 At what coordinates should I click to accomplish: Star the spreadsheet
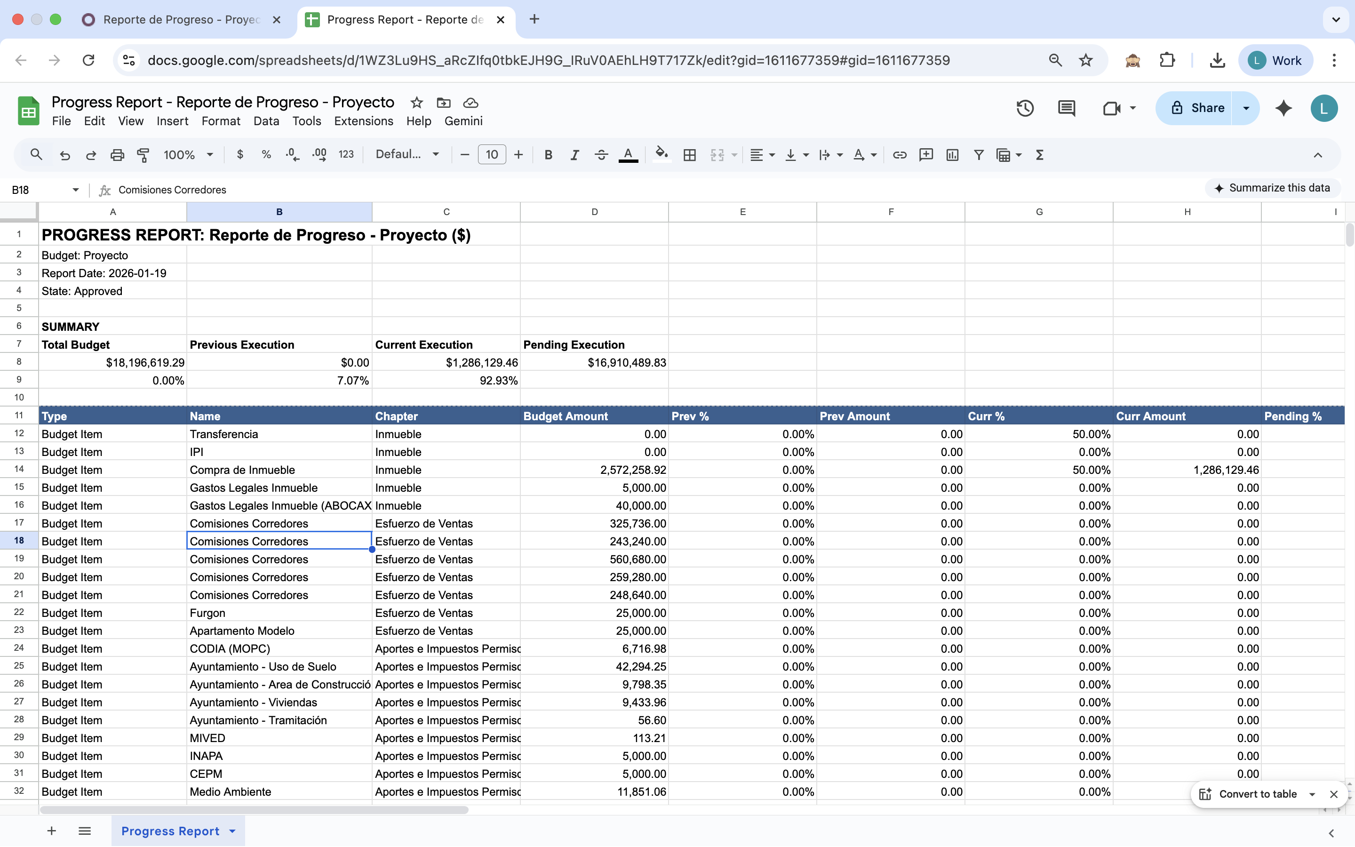tap(415, 103)
